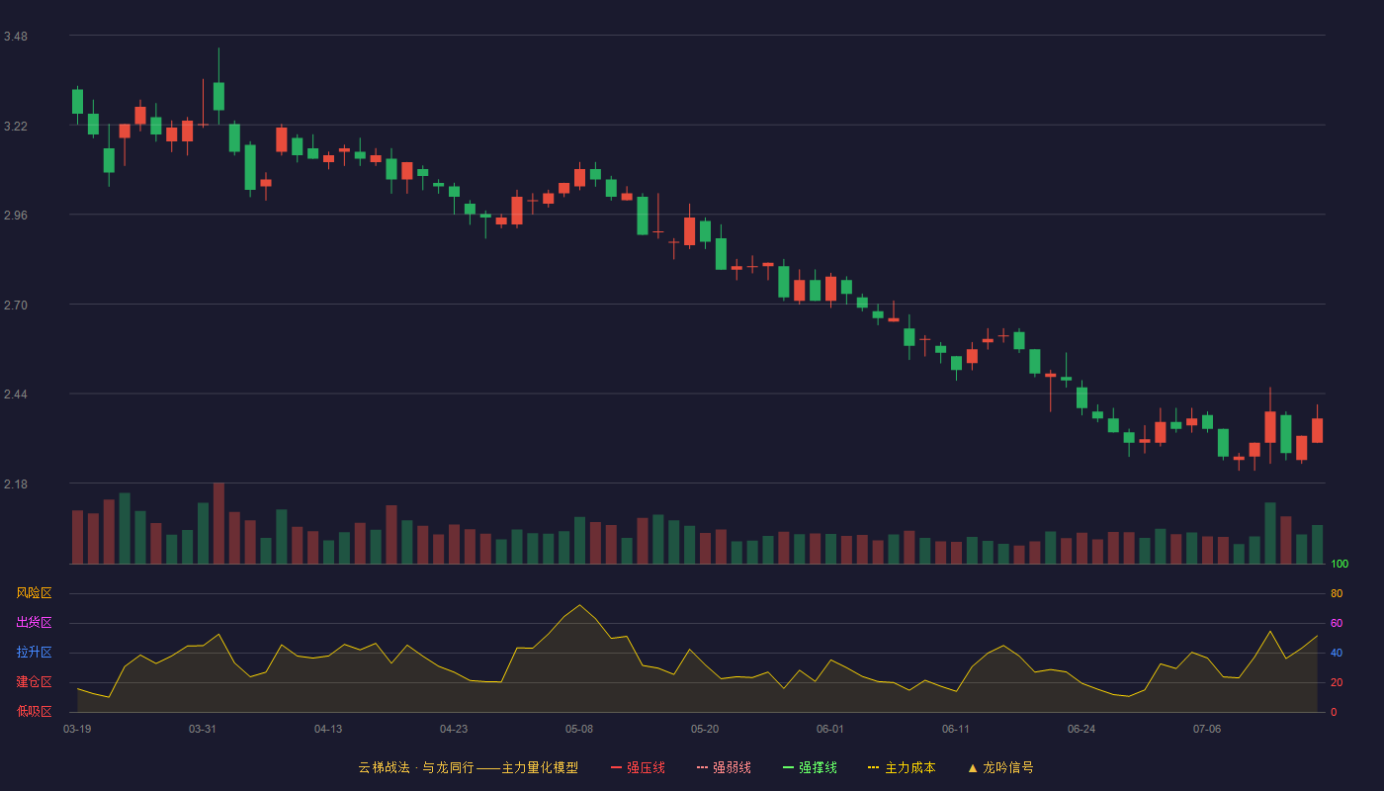Click the 03-19 date axis label
1384x791 pixels.
tap(77, 729)
